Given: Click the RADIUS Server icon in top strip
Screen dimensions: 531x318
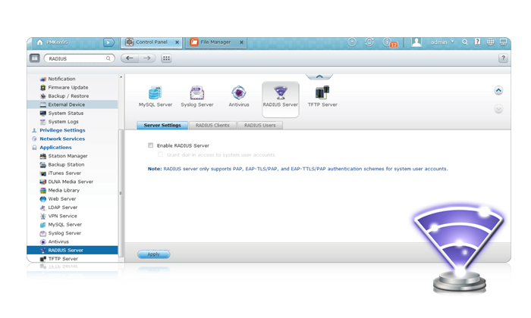Looking at the screenshot, I should click(280, 94).
